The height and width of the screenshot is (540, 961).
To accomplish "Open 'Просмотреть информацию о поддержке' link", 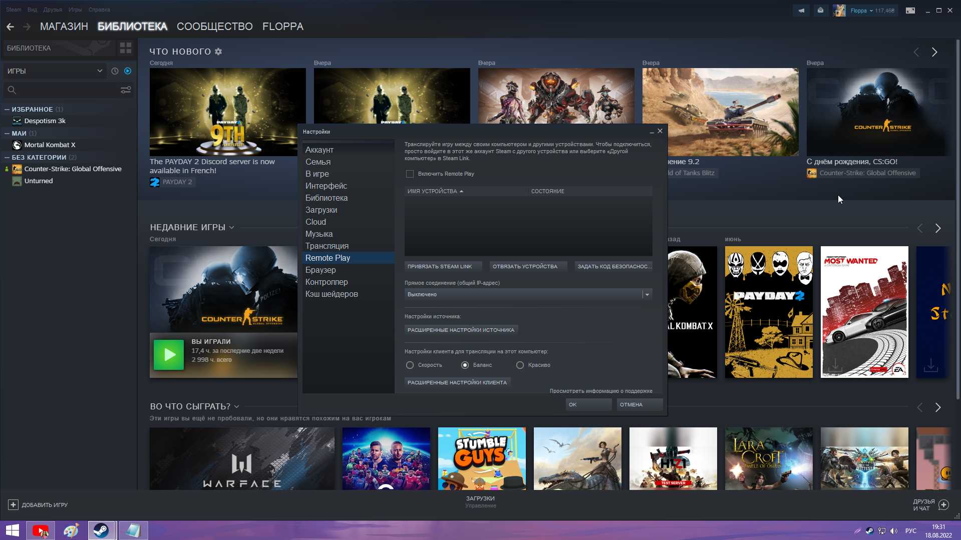I will click(x=601, y=391).
